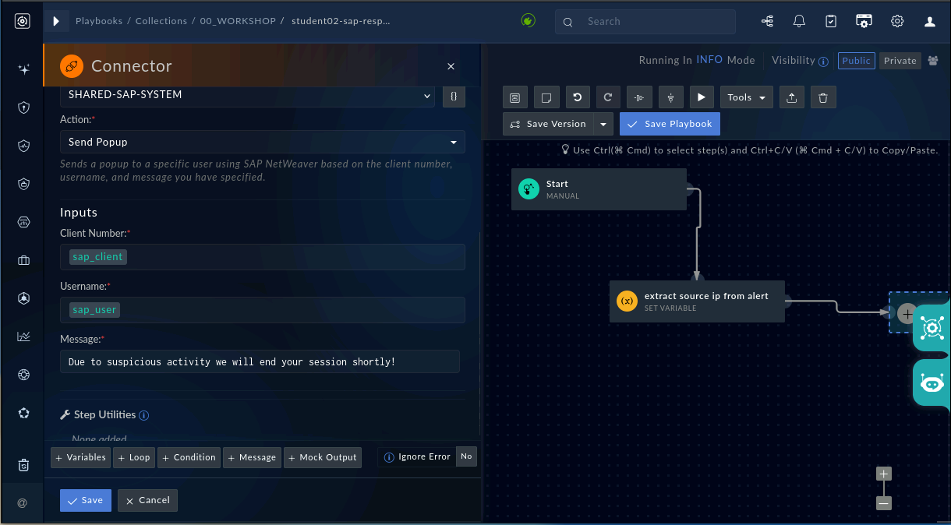Open settings gear in top bar
The width and height of the screenshot is (951, 525).
point(897,22)
